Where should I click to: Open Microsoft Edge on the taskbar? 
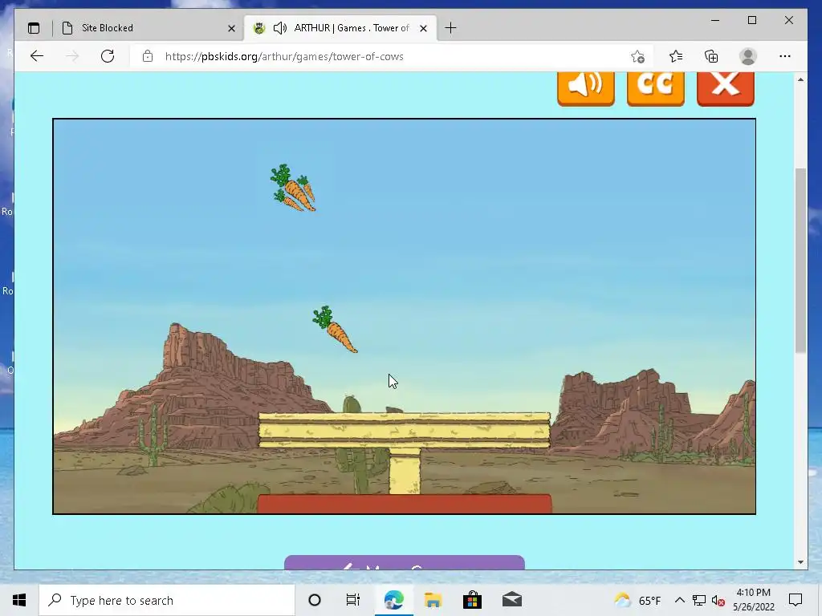(x=393, y=600)
